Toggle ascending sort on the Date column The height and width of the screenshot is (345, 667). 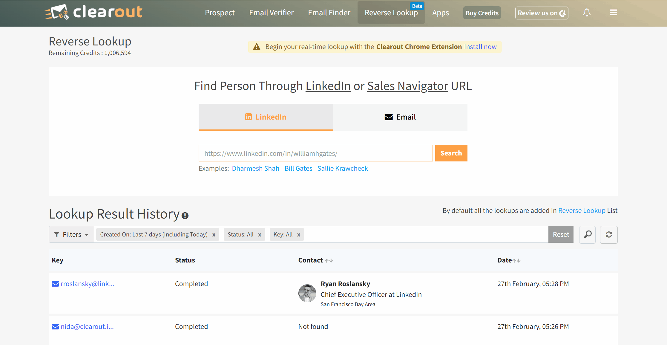pos(515,261)
